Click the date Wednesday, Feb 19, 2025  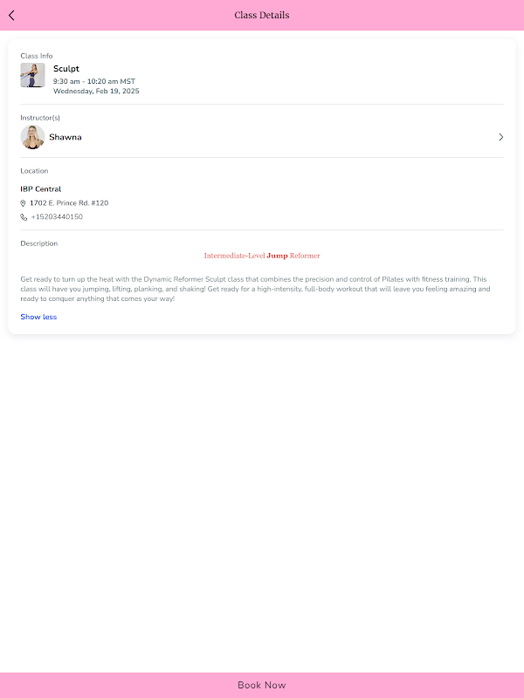(x=96, y=91)
